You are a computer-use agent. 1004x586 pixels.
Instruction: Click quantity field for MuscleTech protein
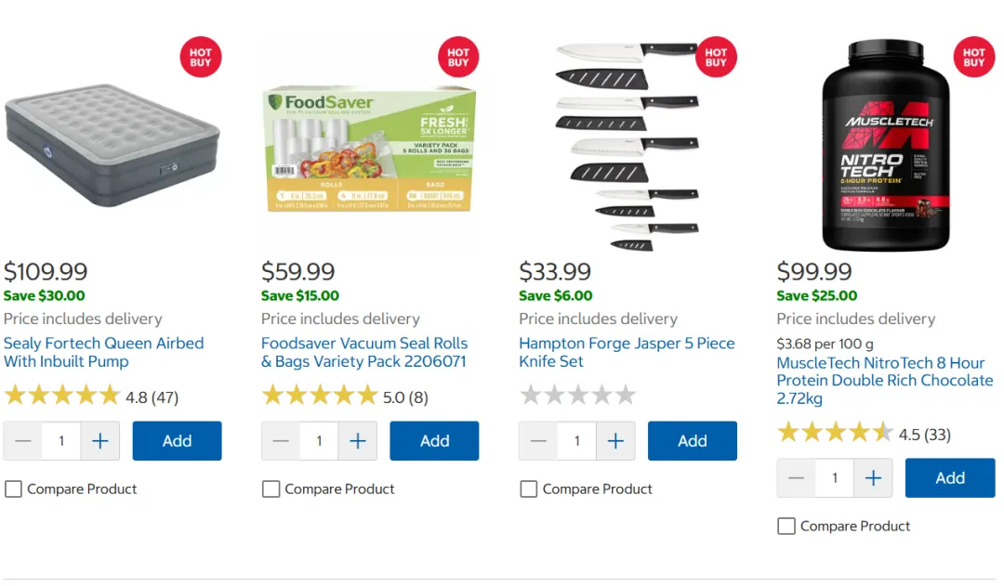[834, 478]
